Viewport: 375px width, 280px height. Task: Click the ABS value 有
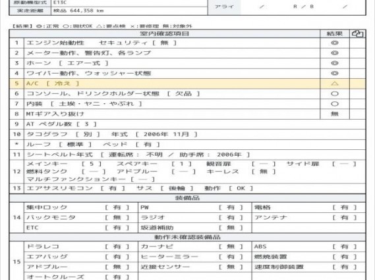pos(345,246)
